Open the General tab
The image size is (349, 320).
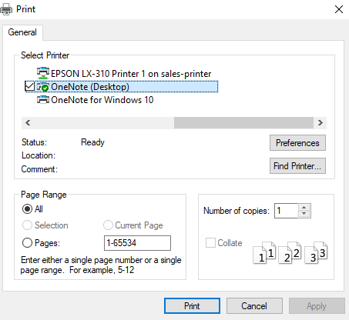point(22,32)
